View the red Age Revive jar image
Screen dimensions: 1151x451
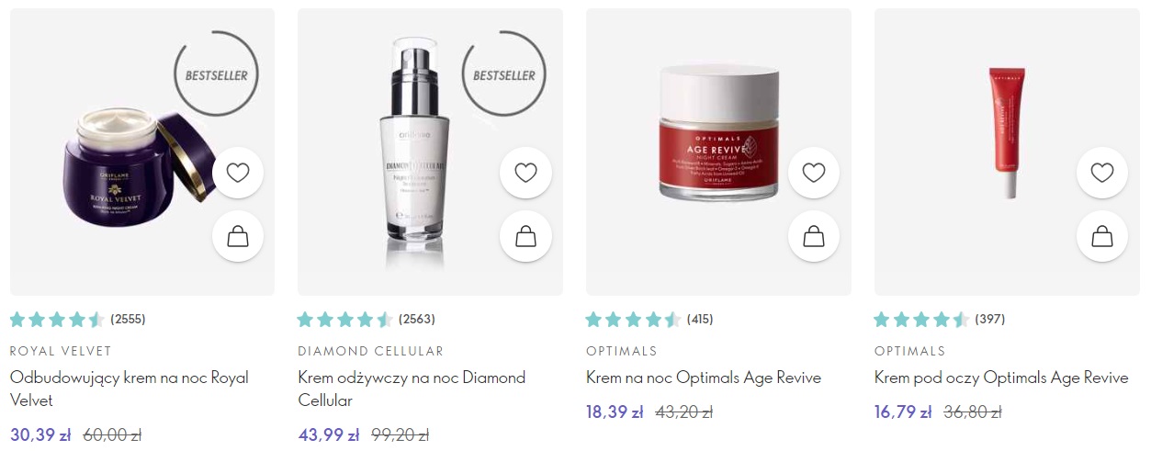[722, 134]
